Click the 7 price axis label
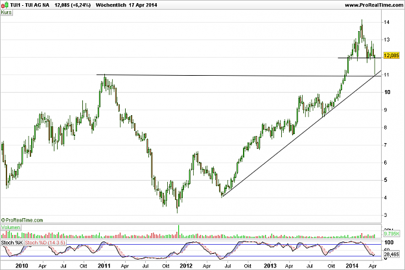 [386, 145]
